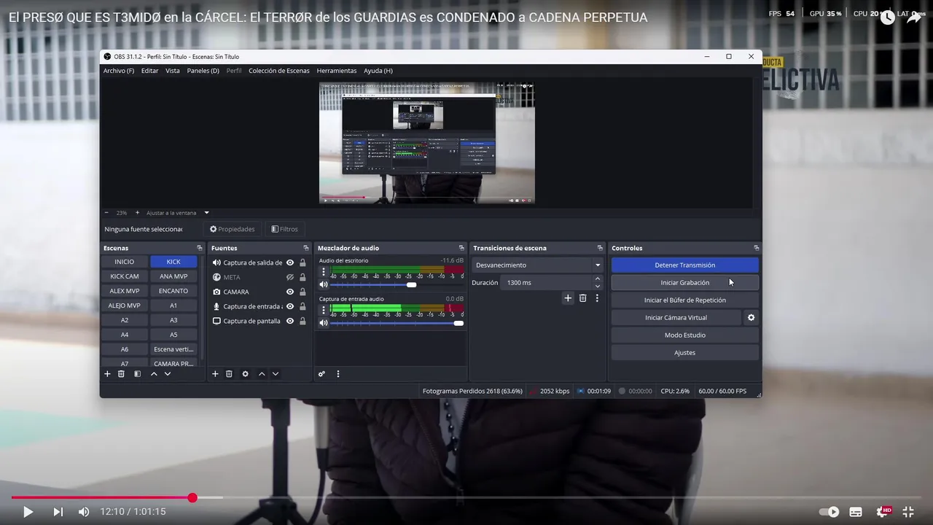
Task: Move scene up in the Escenas panel
Action: tap(154, 374)
